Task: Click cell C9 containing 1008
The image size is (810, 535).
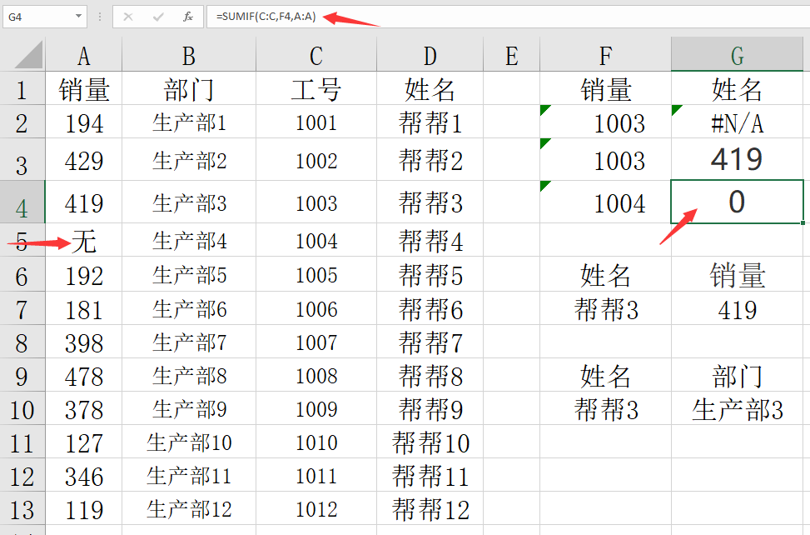Action: pyautogui.click(x=316, y=375)
